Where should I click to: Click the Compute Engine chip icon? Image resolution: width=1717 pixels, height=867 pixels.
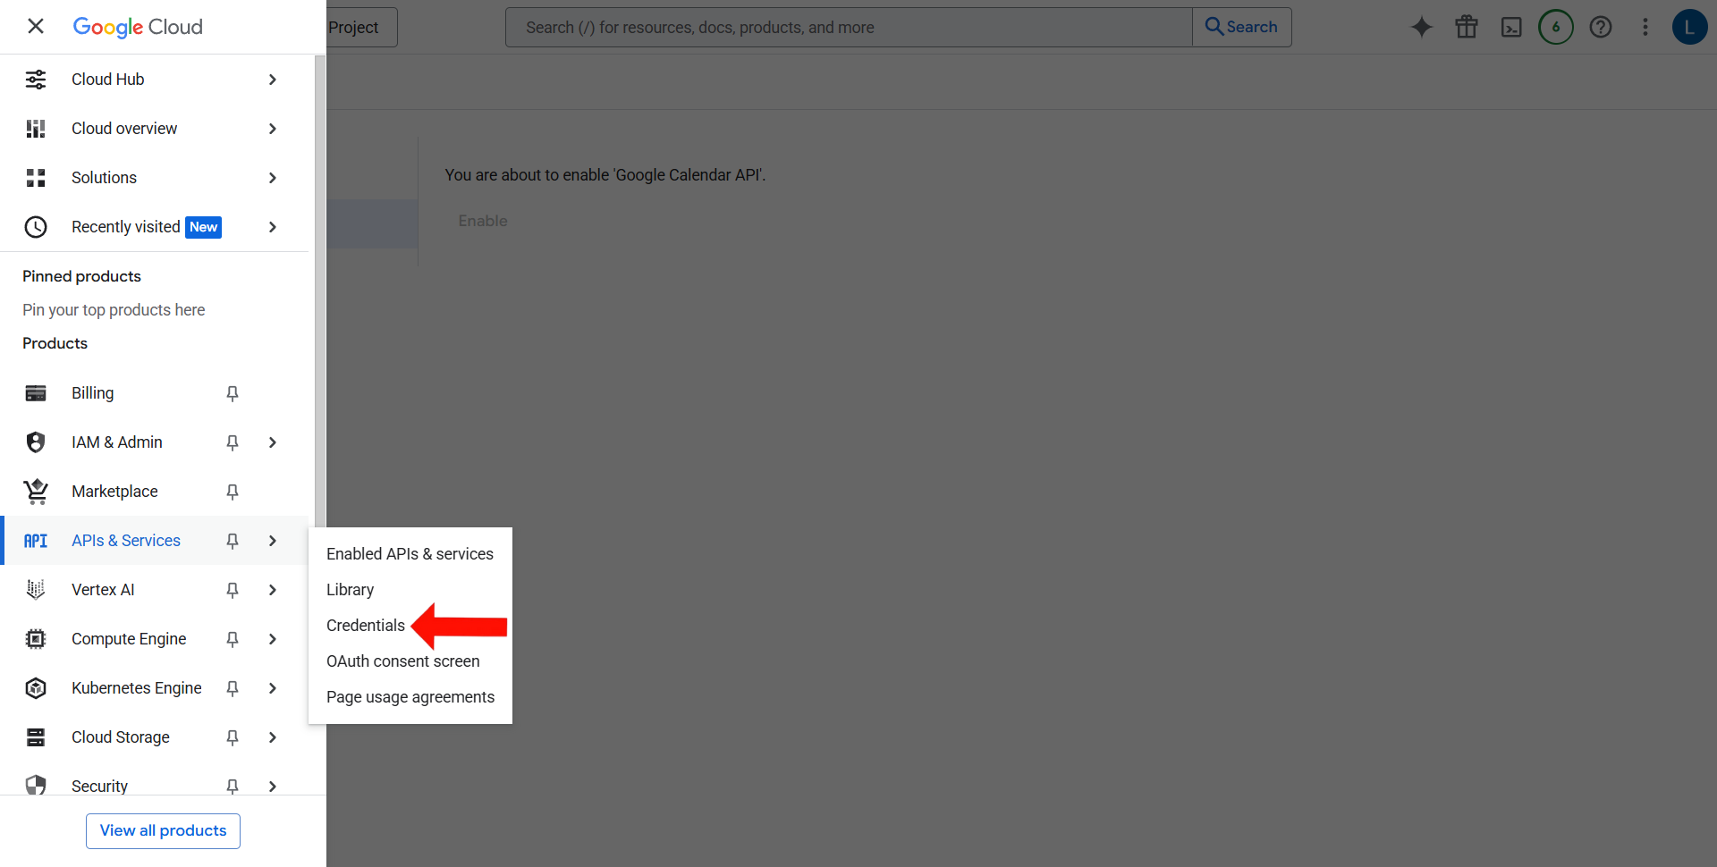tap(36, 639)
